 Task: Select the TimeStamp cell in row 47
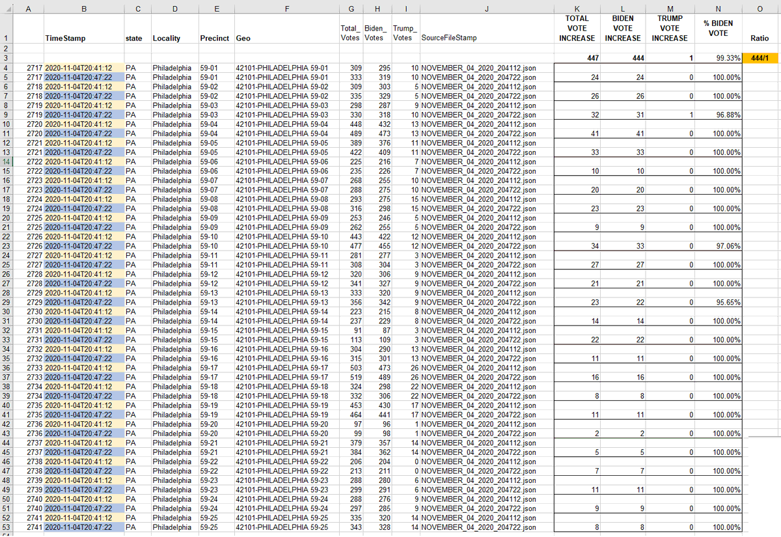tap(83, 471)
